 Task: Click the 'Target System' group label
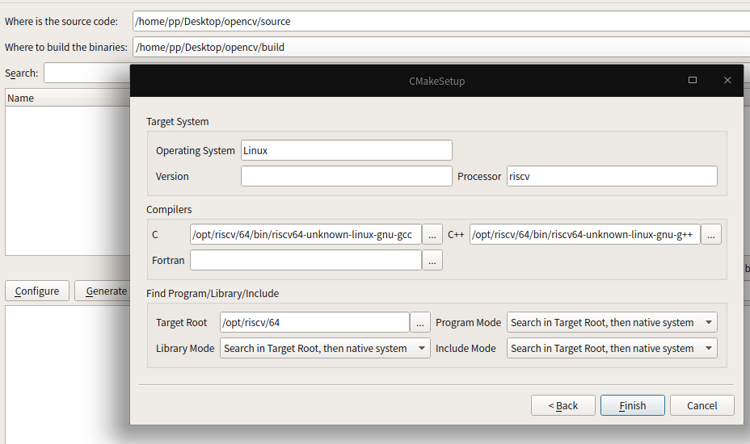click(x=178, y=121)
